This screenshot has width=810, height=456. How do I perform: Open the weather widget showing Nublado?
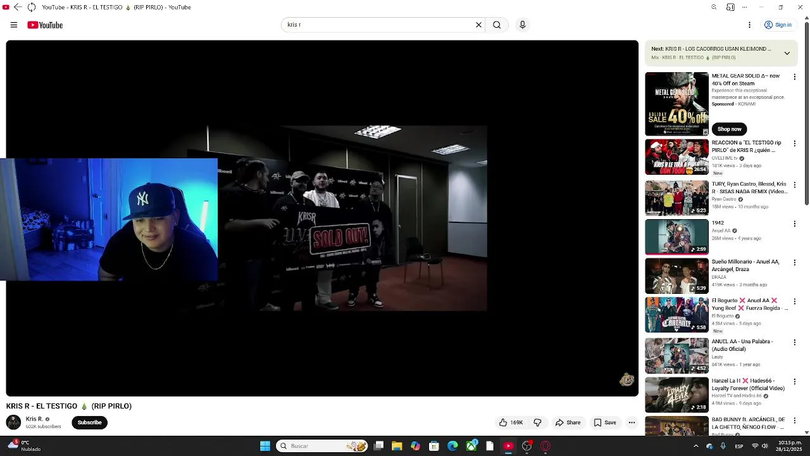(x=24, y=446)
